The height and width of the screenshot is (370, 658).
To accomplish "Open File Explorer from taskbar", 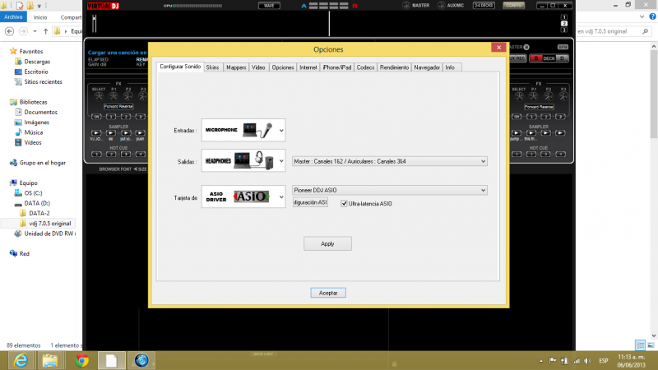I will click(50, 360).
